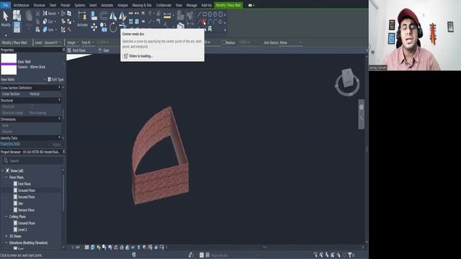Collapse the Ceiling Plans tree node
This screenshot has width=461, height=259.
pyautogui.click(x=6, y=217)
